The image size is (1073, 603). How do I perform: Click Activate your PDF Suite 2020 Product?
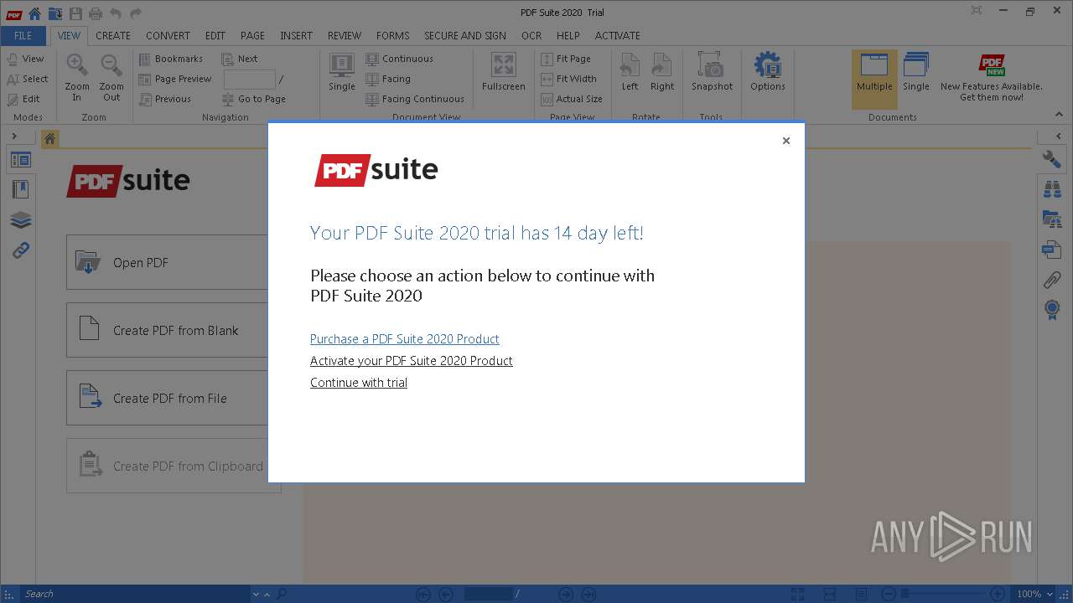(412, 360)
